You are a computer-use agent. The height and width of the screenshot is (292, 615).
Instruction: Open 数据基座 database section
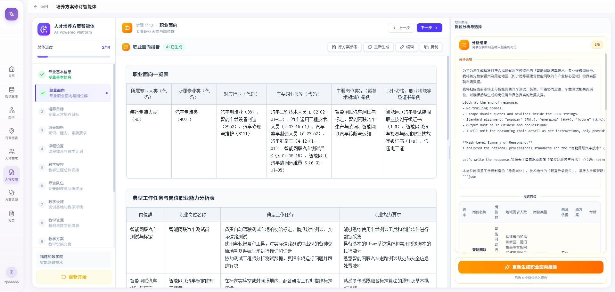pyautogui.click(x=12, y=92)
